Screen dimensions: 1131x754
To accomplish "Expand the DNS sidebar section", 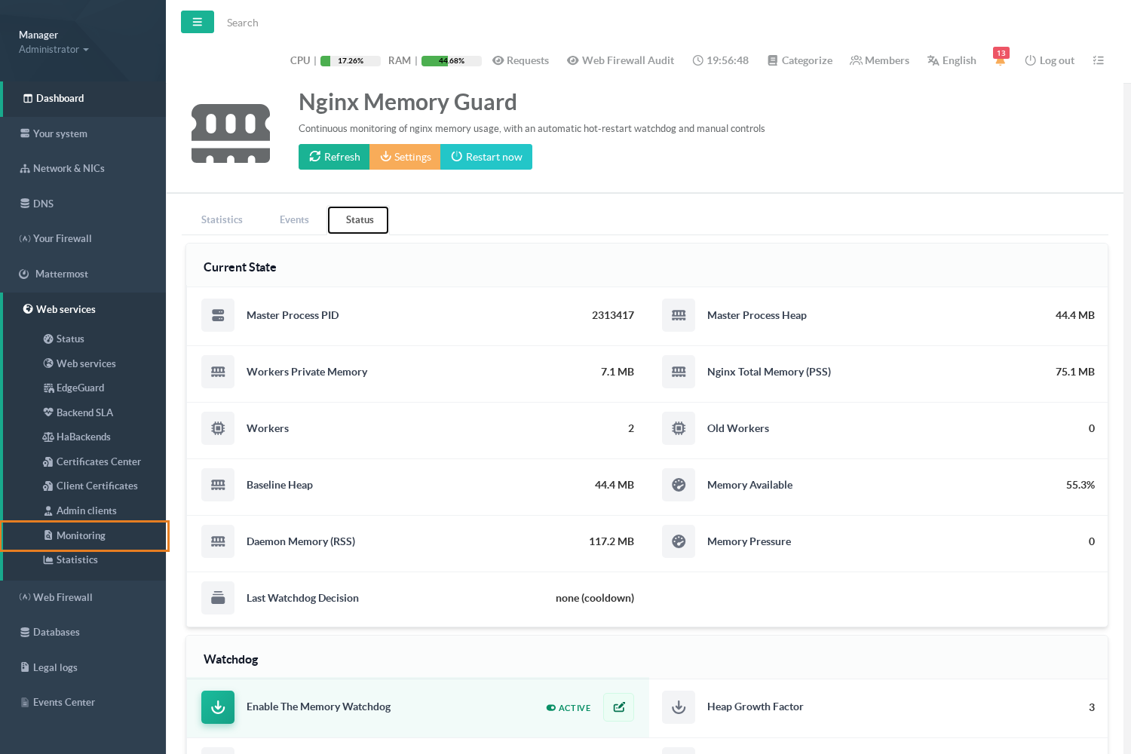I will pos(83,204).
